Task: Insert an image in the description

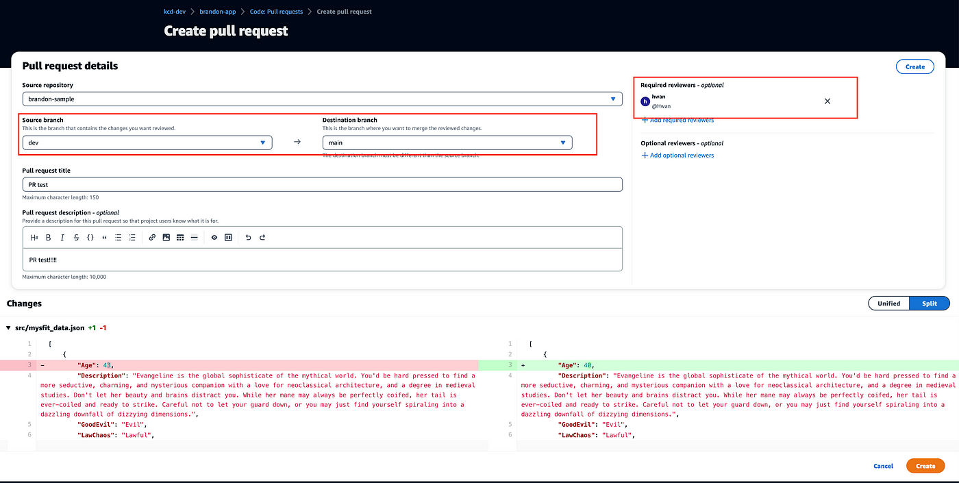Action: [x=166, y=238]
